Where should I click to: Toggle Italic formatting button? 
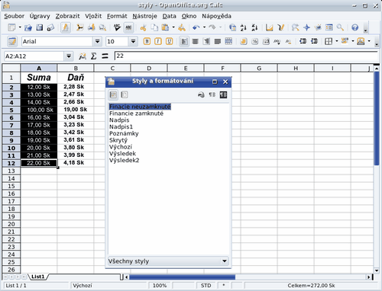pyautogui.click(x=158, y=41)
